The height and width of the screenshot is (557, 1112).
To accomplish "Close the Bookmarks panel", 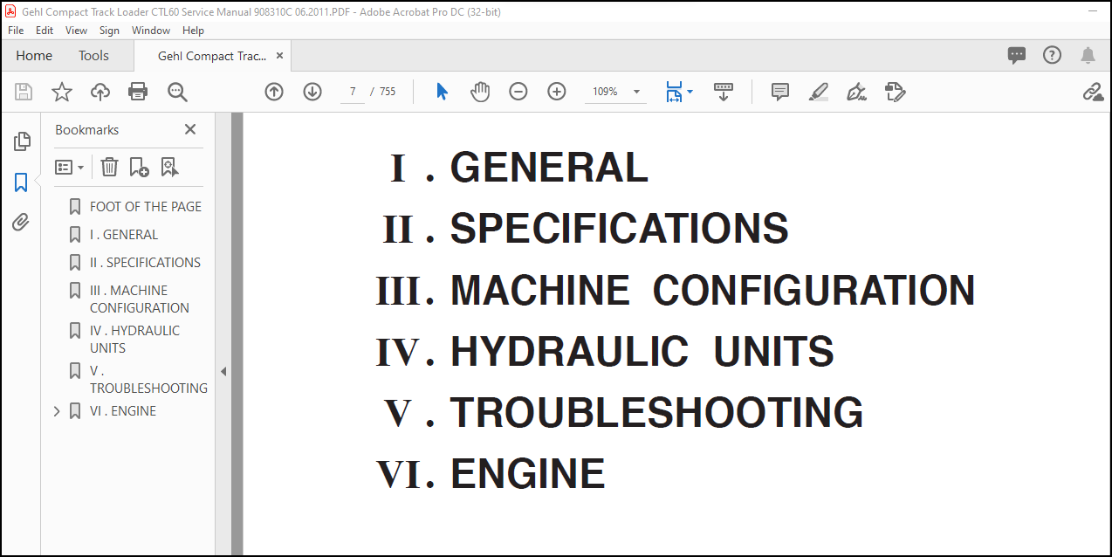I will tap(190, 129).
